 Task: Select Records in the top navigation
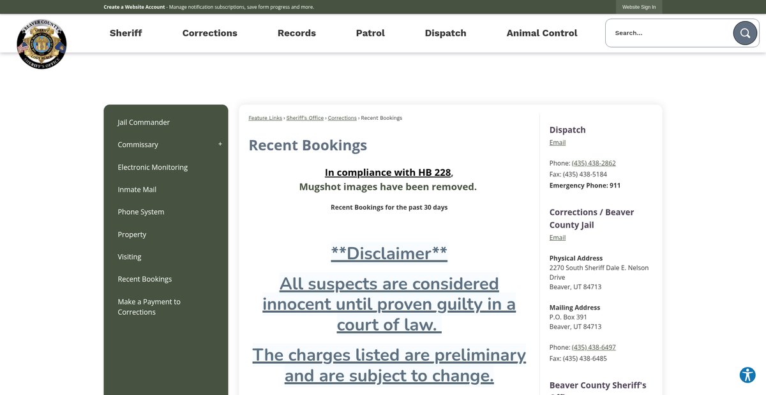pyautogui.click(x=296, y=33)
